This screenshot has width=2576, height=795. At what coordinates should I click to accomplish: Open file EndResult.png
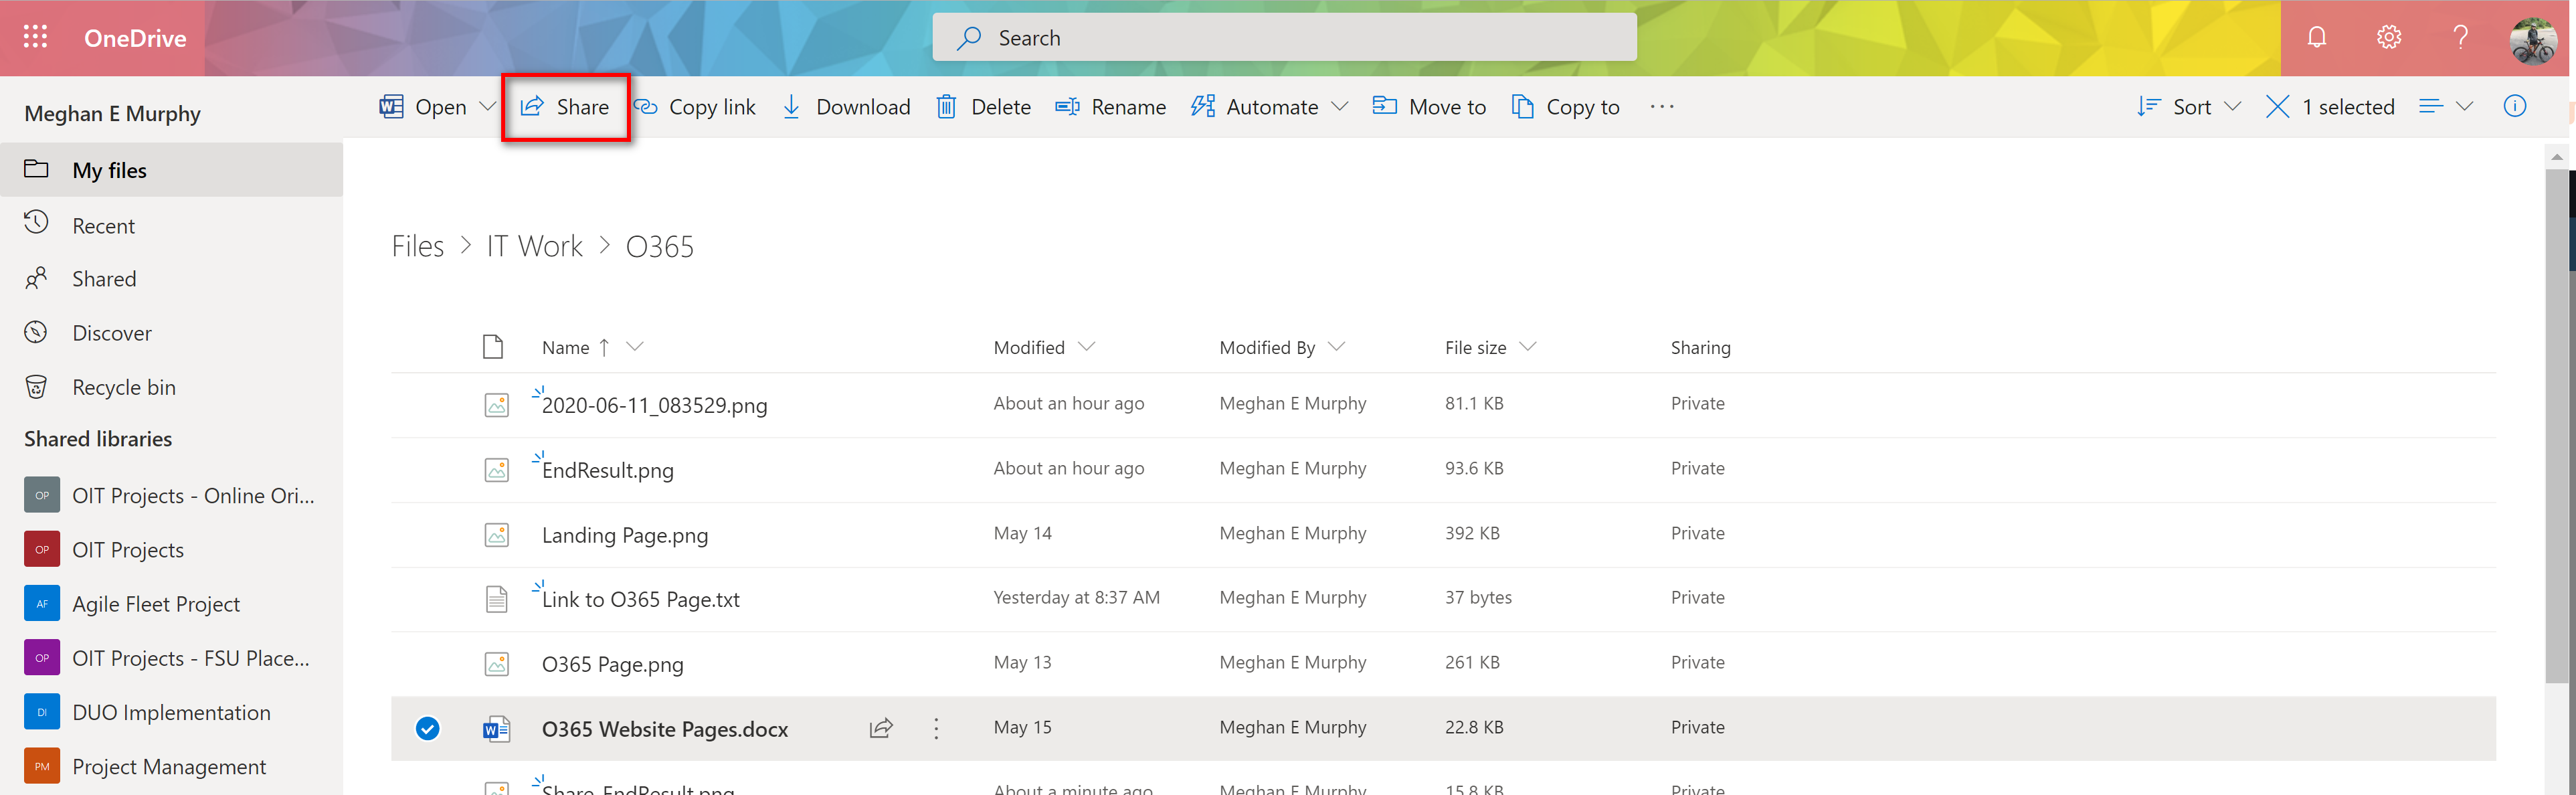pos(607,471)
